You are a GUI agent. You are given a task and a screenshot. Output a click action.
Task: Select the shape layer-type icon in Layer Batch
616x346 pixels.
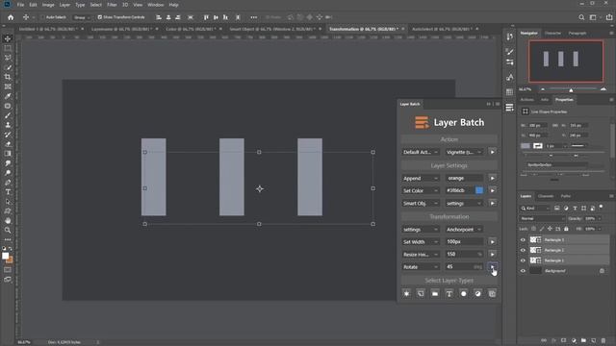click(464, 293)
